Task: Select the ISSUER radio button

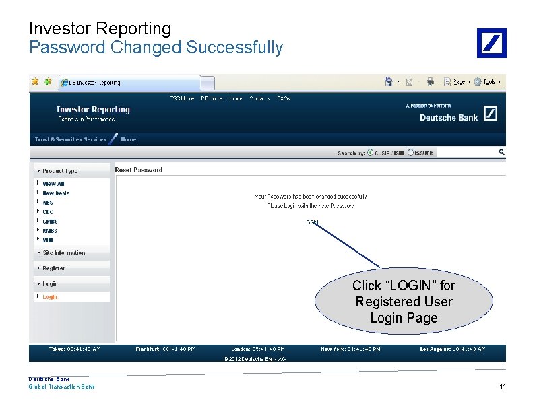Action: (410, 152)
